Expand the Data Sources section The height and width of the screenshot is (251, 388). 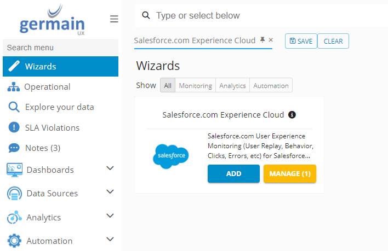coord(110,192)
